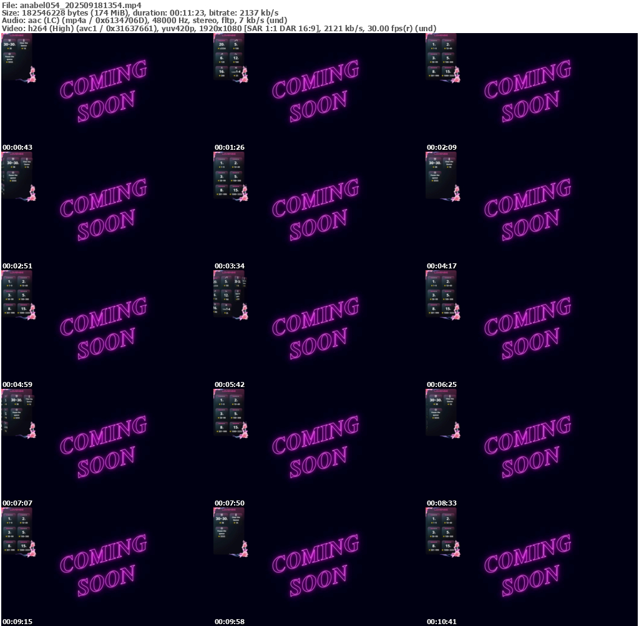Screen dimensions: 639x626
Task: View the preview frame labeled 00:06:25
Action: click(532, 330)
